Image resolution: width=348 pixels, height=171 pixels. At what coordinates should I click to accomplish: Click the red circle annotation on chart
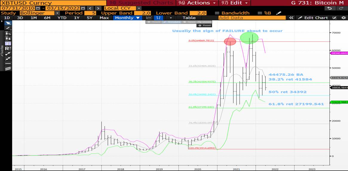[x=230, y=41]
